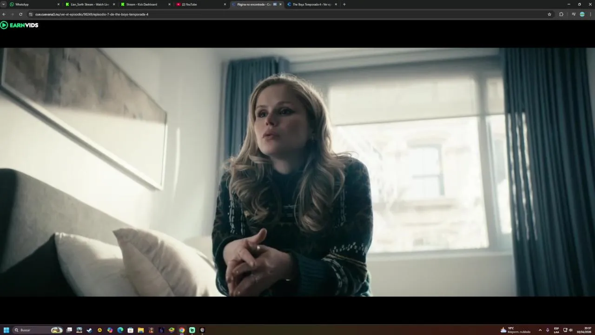Click the EarnVids logo

point(20,25)
